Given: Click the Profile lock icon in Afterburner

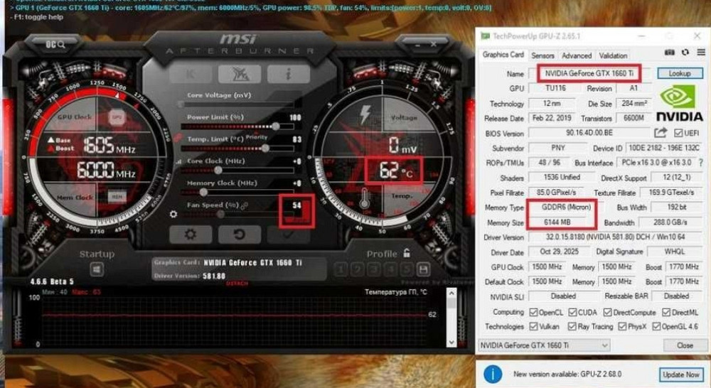Looking at the screenshot, I should tap(407, 253).
